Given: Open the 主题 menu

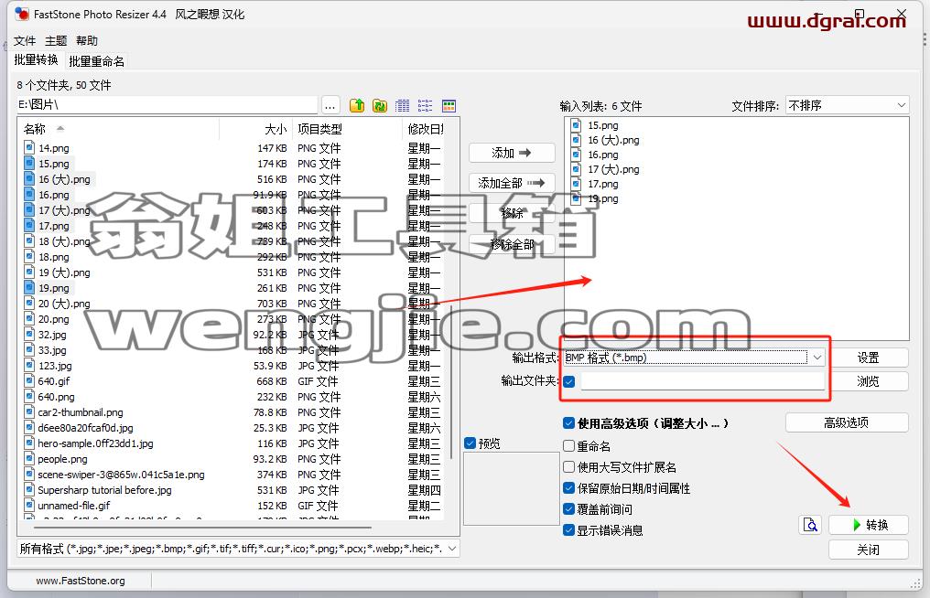Looking at the screenshot, I should pos(56,40).
